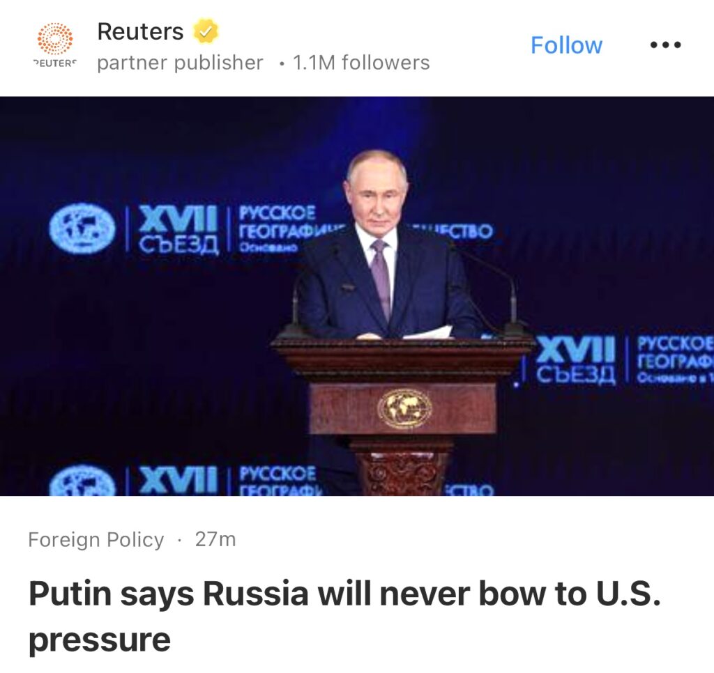Click the round globe logo beside XVII СЪЕЗД
Viewport: 714px width, 673px height.
pyautogui.click(x=82, y=228)
